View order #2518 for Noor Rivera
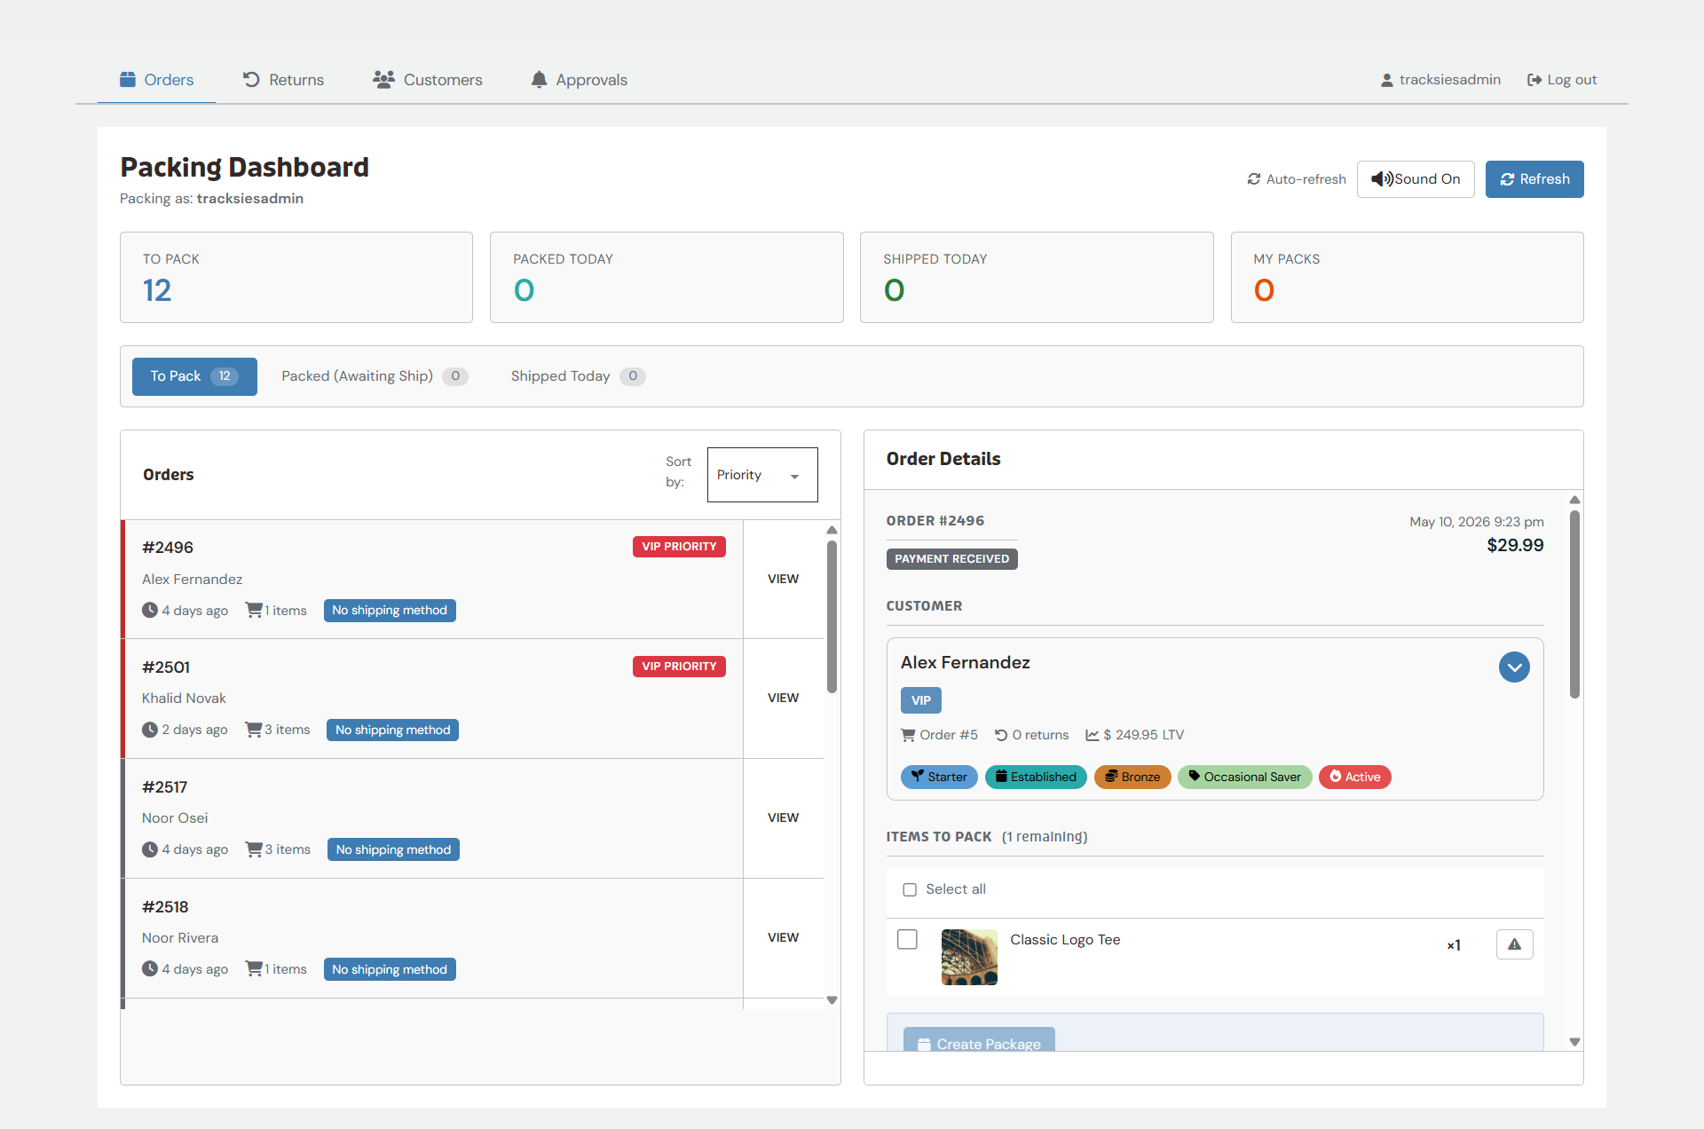The image size is (1704, 1129). coord(783,937)
